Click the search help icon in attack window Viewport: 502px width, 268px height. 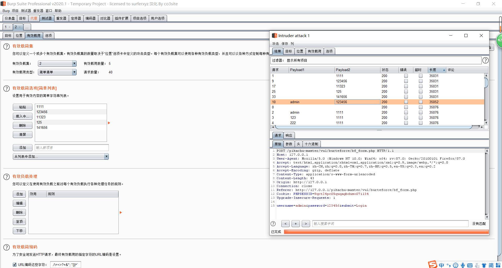pos(273,224)
